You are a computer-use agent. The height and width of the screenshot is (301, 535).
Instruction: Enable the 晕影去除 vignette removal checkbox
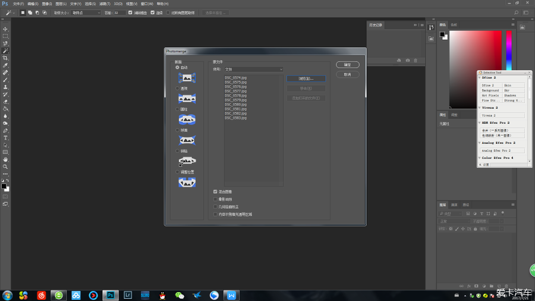(215, 199)
